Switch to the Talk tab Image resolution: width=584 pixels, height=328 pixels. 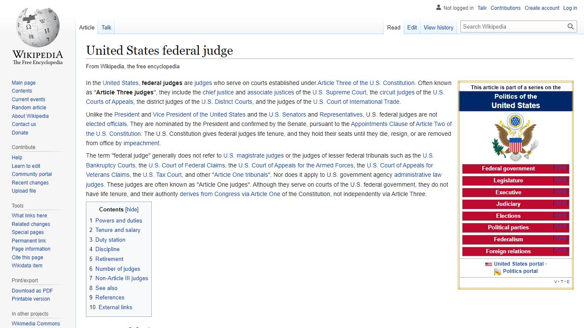[106, 27]
